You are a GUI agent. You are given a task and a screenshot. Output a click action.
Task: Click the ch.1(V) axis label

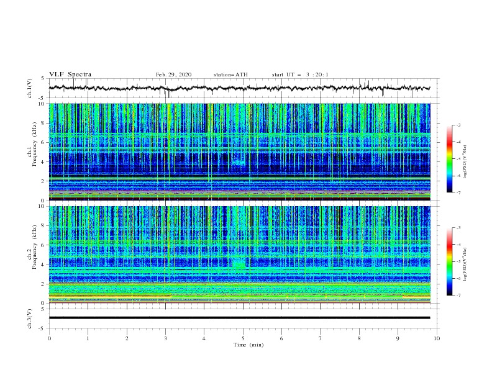(30, 88)
